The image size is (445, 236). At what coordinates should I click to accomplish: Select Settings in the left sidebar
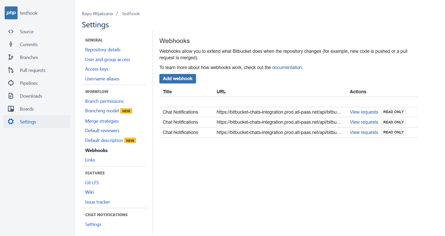(x=37, y=122)
